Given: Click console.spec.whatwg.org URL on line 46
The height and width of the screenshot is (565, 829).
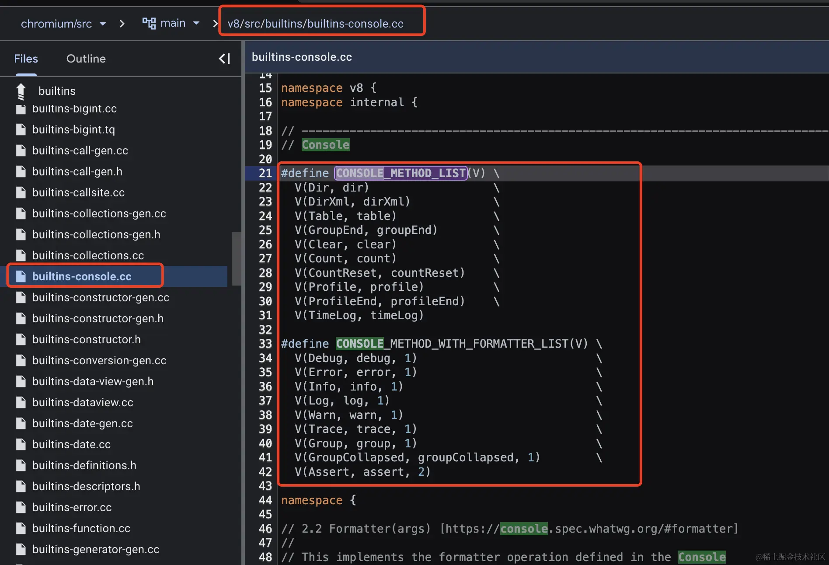Looking at the screenshot, I should tap(589, 529).
